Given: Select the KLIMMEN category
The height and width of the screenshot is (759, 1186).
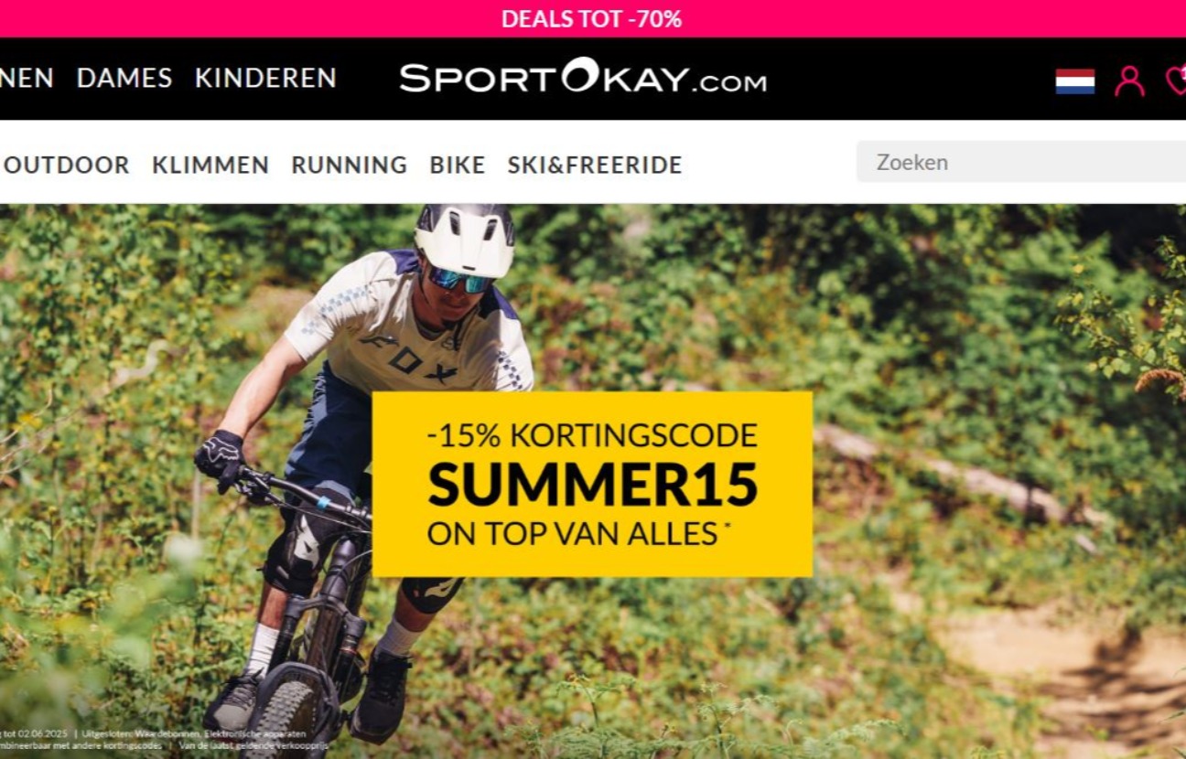Looking at the screenshot, I should (x=210, y=166).
